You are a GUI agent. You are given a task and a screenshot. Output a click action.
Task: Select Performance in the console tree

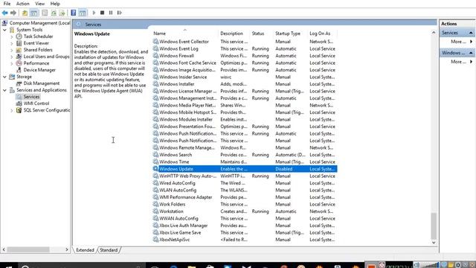pos(36,63)
